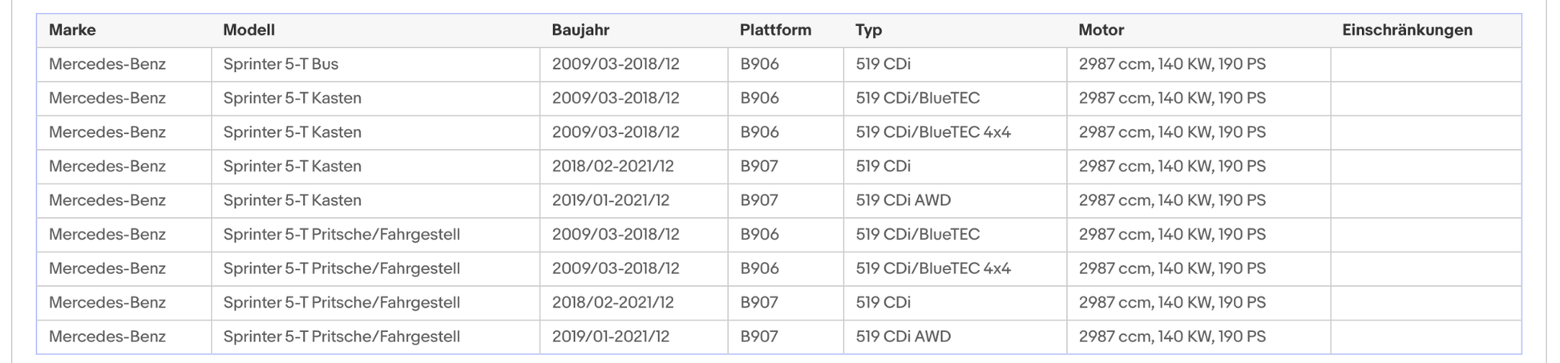Click the Motor cell in the Bus row
1560x363 pixels.
pyautogui.click(x=1198, y=64)
